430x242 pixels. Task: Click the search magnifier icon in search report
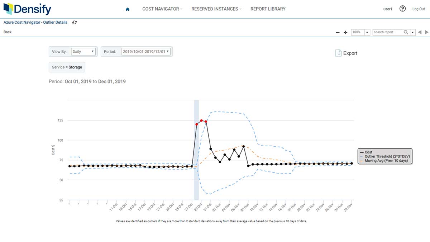point(405,32)
